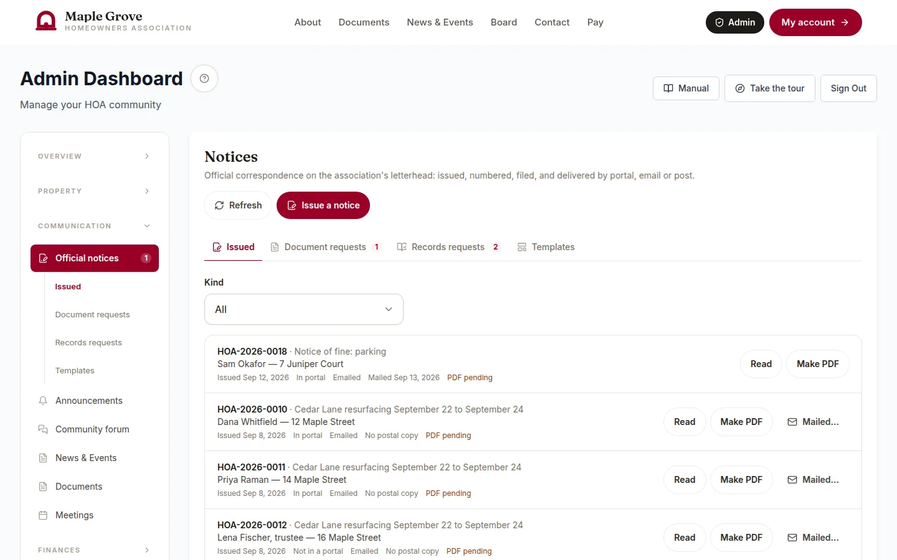Read notice HOA-2026-0011
The width and height of the screenshot is (897, 560).
(x=685, y=480)
